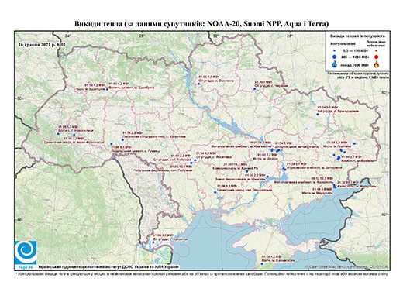This screenshot has width=403, height=285.
Task: Select the marker for Ольшанське cement plant
Action: pyautogui.click(x=215, y=192)
